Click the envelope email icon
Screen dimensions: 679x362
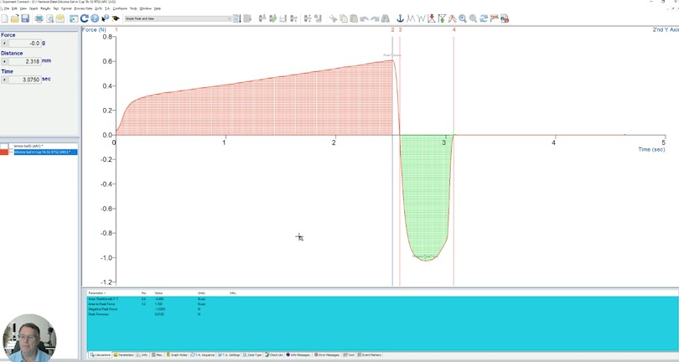point(60,18)
